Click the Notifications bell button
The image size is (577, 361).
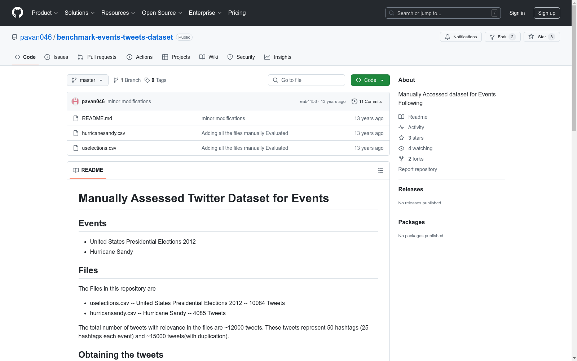pos(461,37)
